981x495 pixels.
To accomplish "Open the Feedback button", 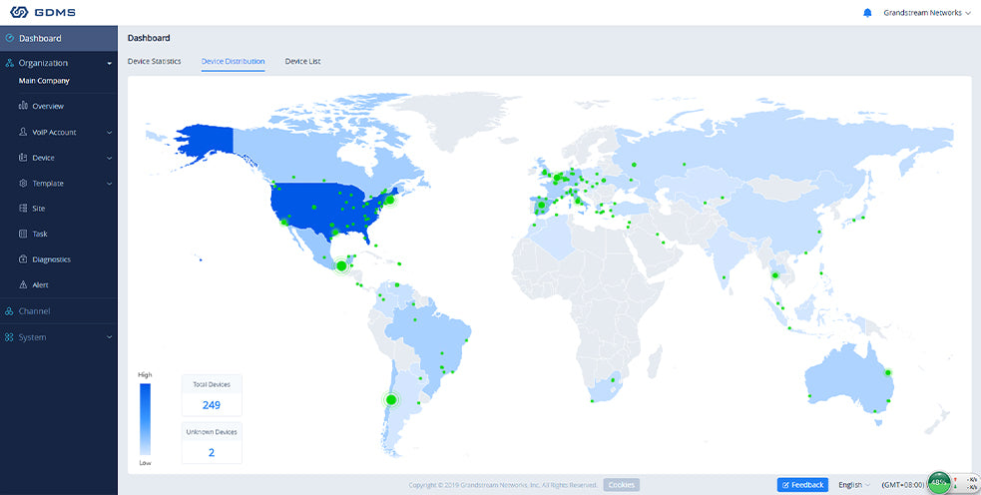I will [802, 485].
